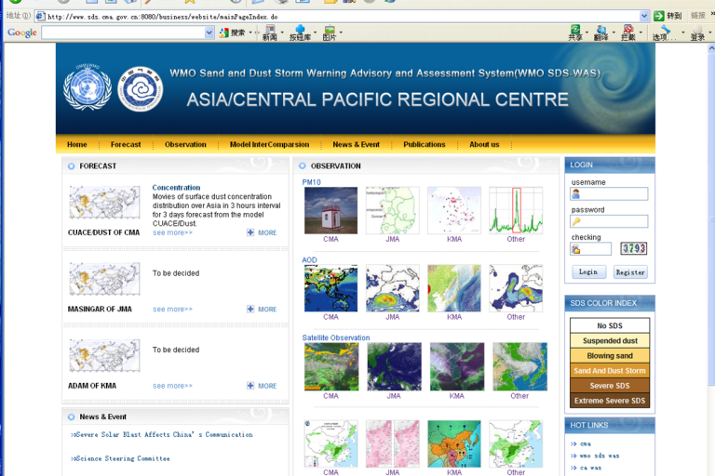Viewport: 715px width, 476px height.
Task: Expand the Google search box dropdown
Action: point(209,33)
